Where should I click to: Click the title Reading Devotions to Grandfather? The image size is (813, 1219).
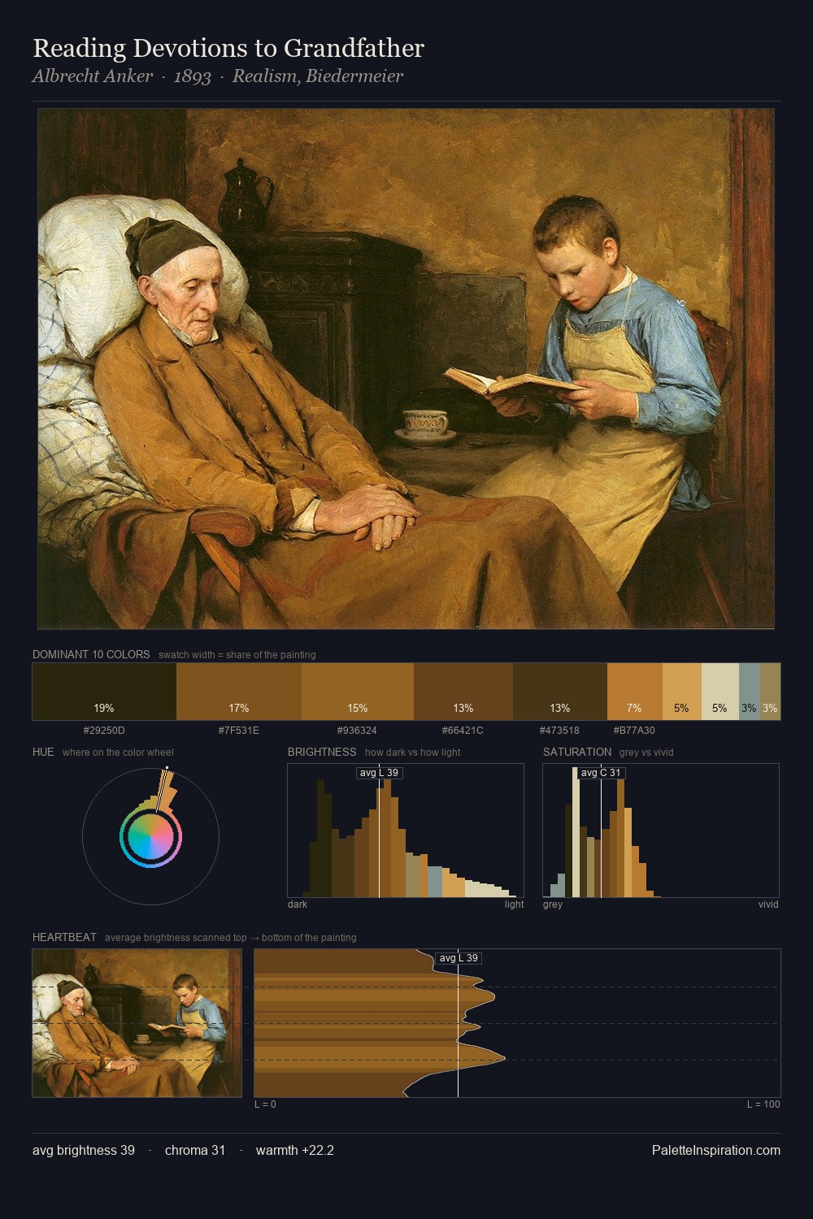[228, 49]
